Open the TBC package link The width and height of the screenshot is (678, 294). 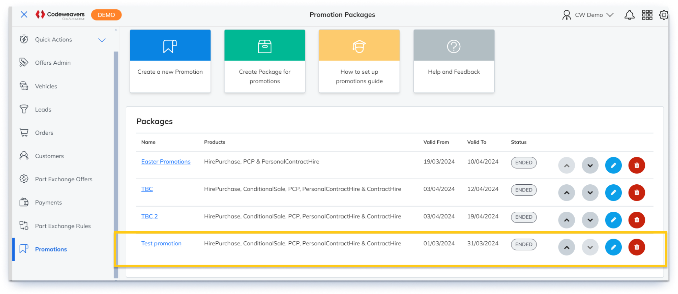tap(147, 189)
